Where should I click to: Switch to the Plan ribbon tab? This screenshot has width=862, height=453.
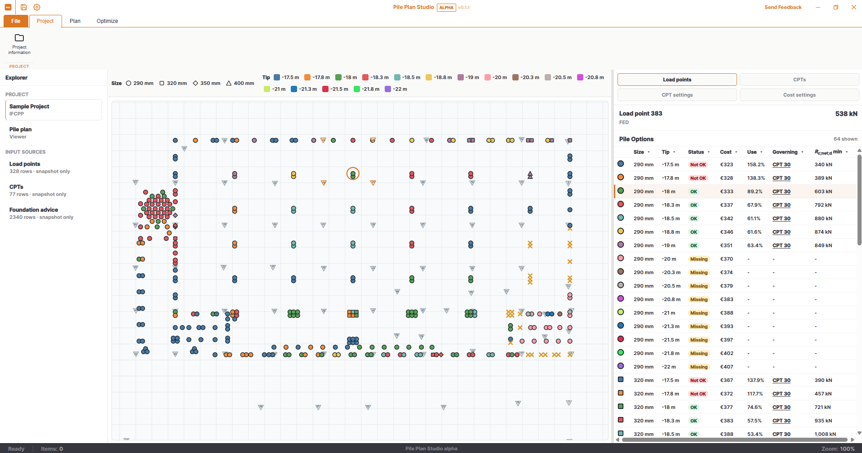75,21
